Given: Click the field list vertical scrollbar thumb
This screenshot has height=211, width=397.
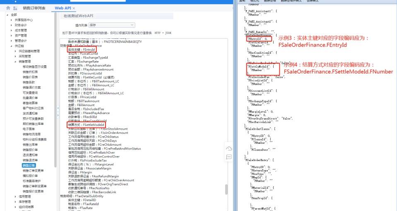Looking at the screenshot, I should 226,190.
